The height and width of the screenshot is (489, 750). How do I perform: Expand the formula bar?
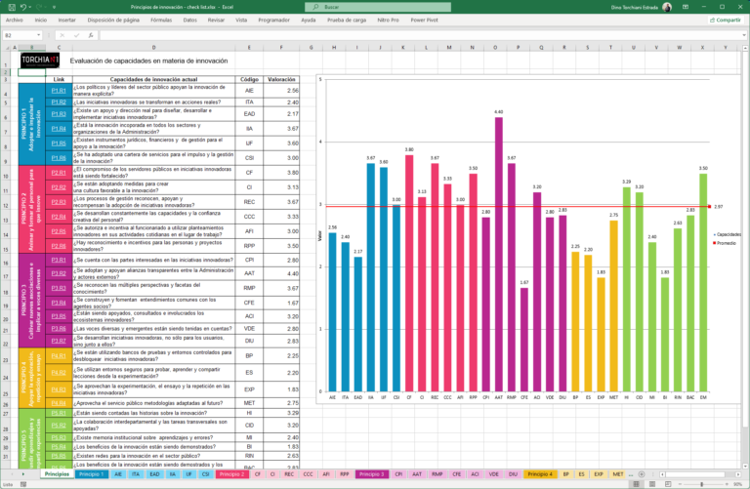743,35
